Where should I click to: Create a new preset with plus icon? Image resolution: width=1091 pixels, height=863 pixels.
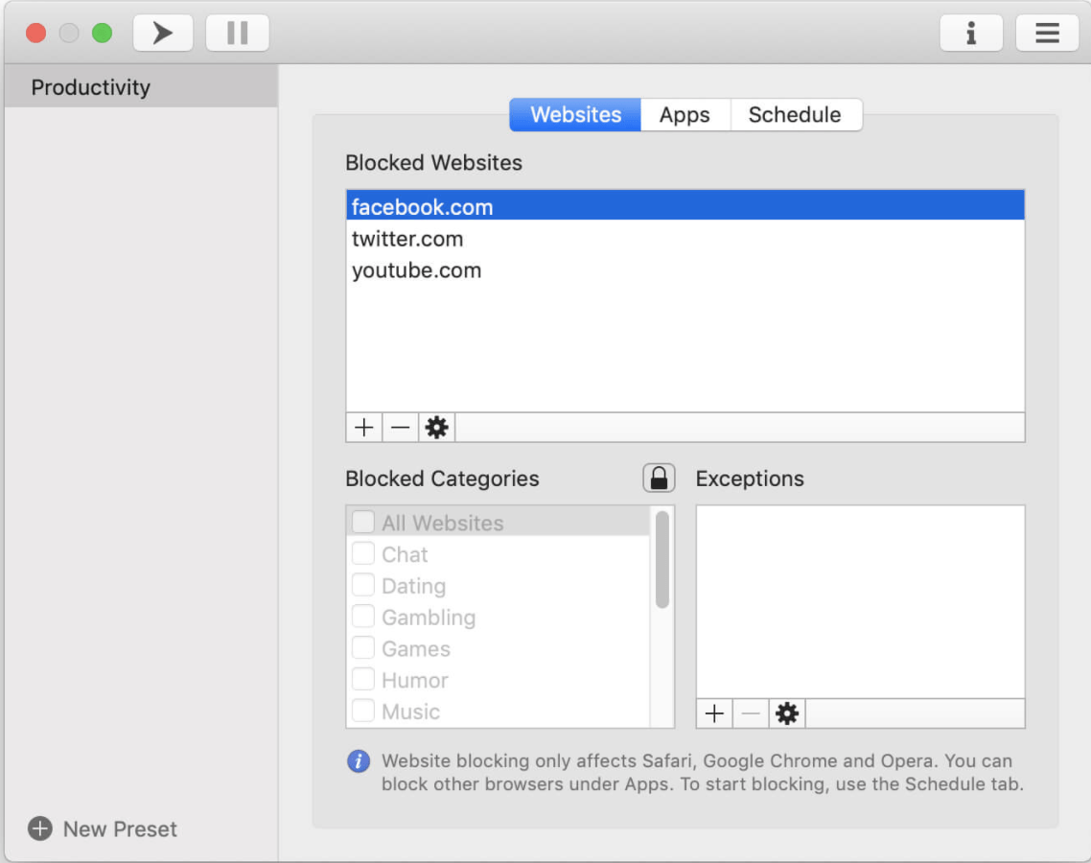click(39, 828)
